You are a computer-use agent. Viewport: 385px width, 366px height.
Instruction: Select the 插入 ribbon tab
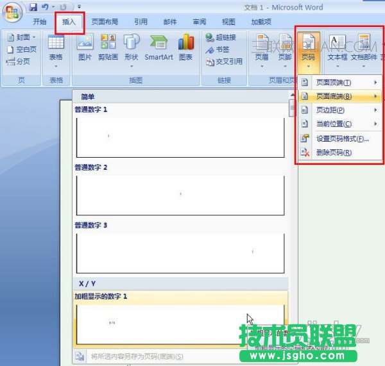tap(69, 22)
